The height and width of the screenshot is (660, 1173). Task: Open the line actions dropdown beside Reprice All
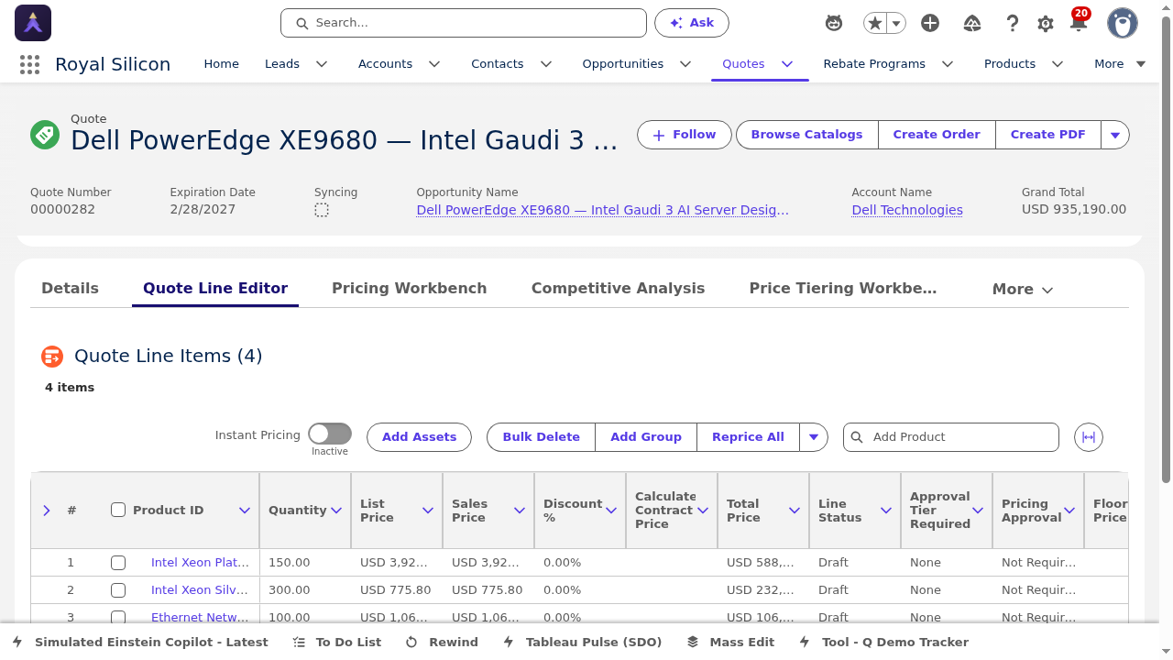point(814,437)
